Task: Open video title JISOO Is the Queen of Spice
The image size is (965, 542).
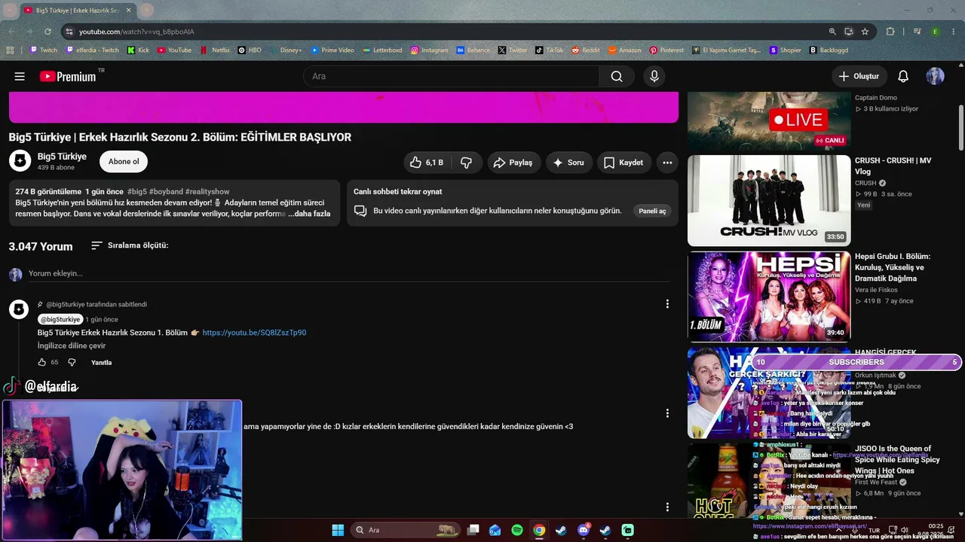Action: (x=897, y=459)
